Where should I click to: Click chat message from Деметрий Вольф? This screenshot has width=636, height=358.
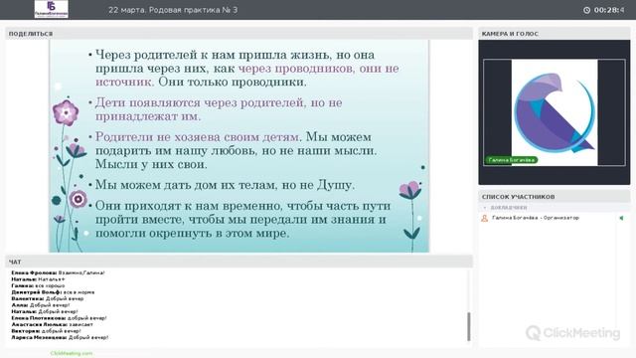pyautogui.click(x=53, y=292)
